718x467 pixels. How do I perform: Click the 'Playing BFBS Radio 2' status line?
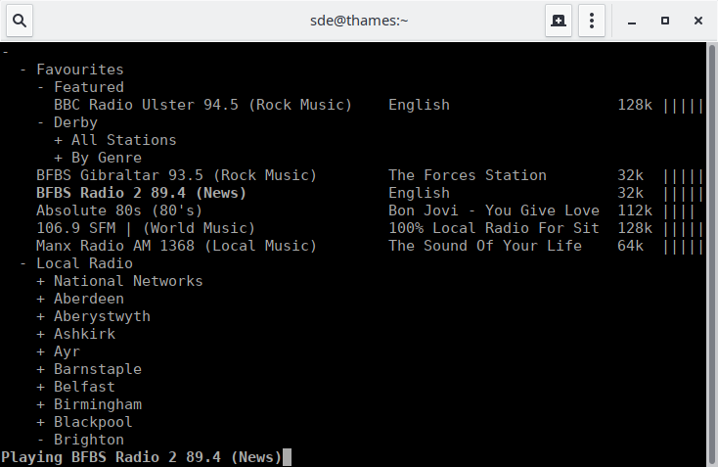(141, 457)
